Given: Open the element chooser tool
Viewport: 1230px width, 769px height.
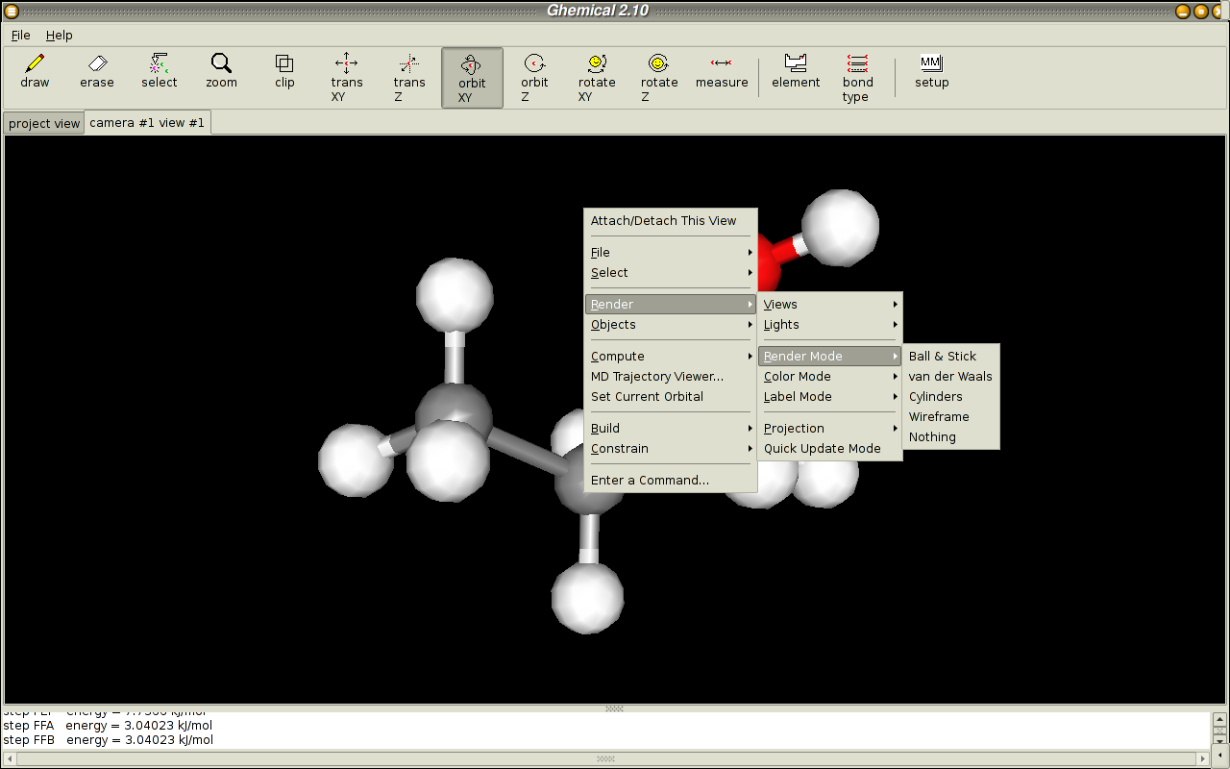Looking at the screenshot, I should pos(796,72).
